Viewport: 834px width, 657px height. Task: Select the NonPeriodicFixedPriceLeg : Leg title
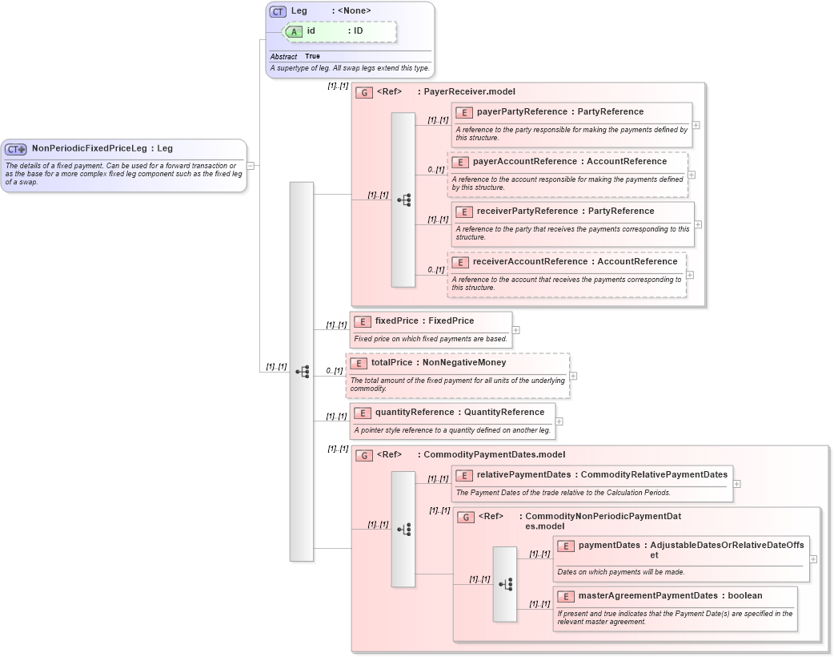coord(102,148)
